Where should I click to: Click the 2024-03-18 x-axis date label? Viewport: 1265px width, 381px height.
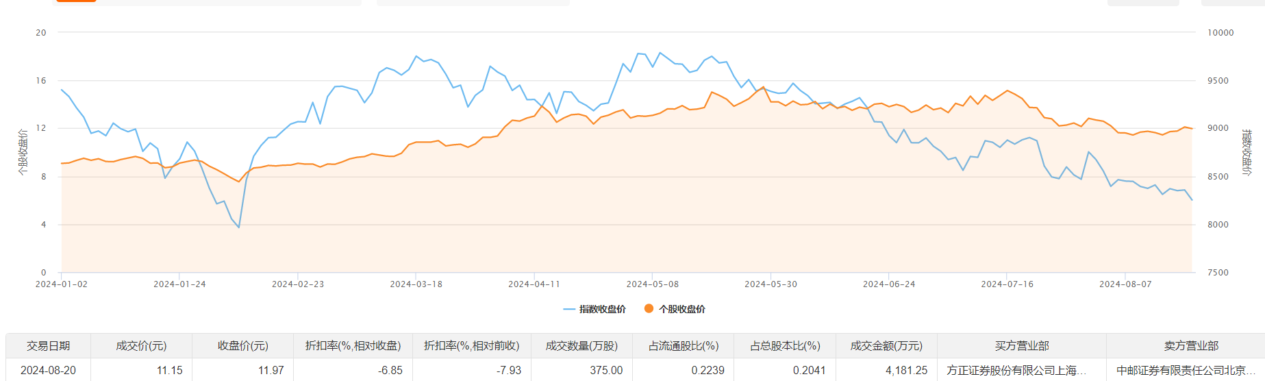(416, 284)
